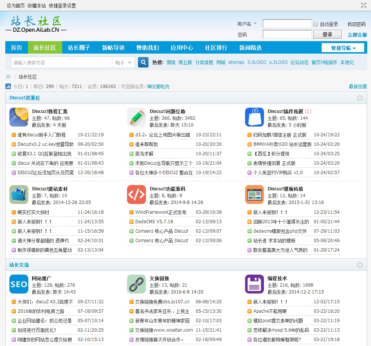Viewport: 371px width, 346px height.
Task: Focus the 密码 input field
Action: [x=287, y=34]
